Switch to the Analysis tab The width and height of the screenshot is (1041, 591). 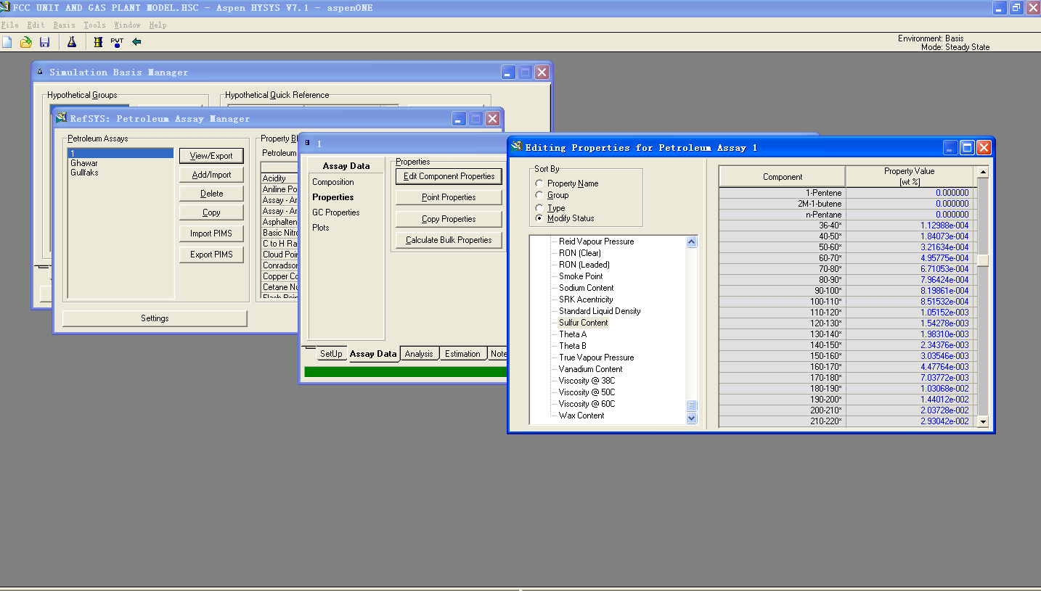pos(419,354)
